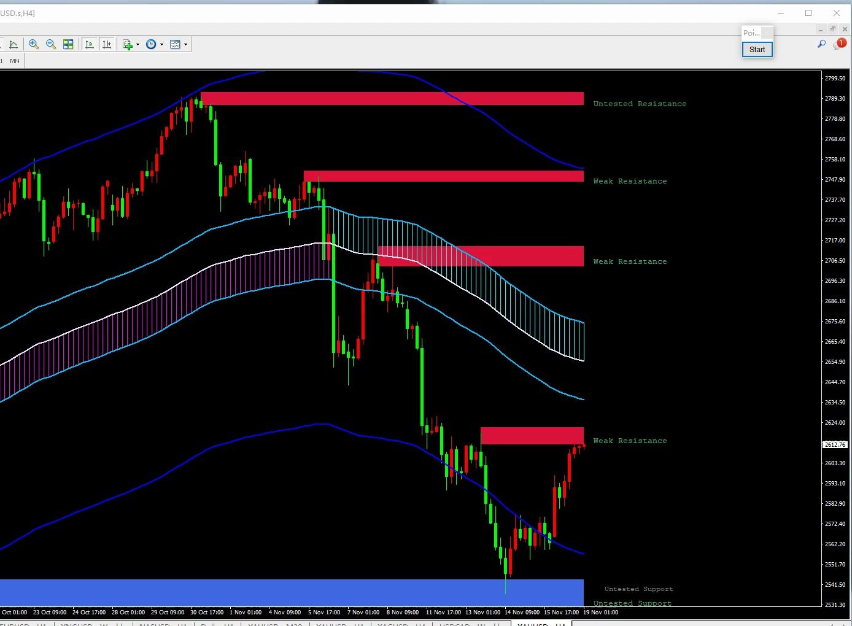The height and width of the screenshot is (626, 852).
Task: Select the lowest red resistance zone above 2612
Action: coord(532,436)
